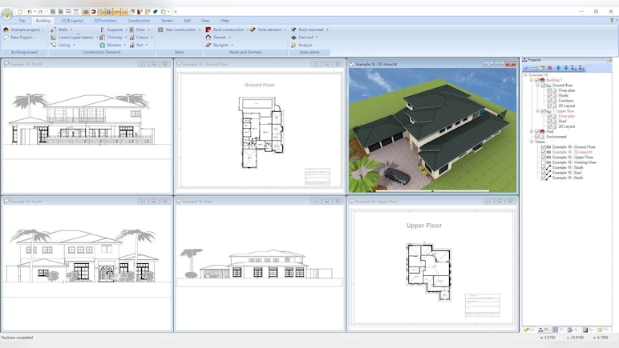Screen dimensions: 619x348
Task: Toggle Environment checkbox
Action: [x=537, y=137]
